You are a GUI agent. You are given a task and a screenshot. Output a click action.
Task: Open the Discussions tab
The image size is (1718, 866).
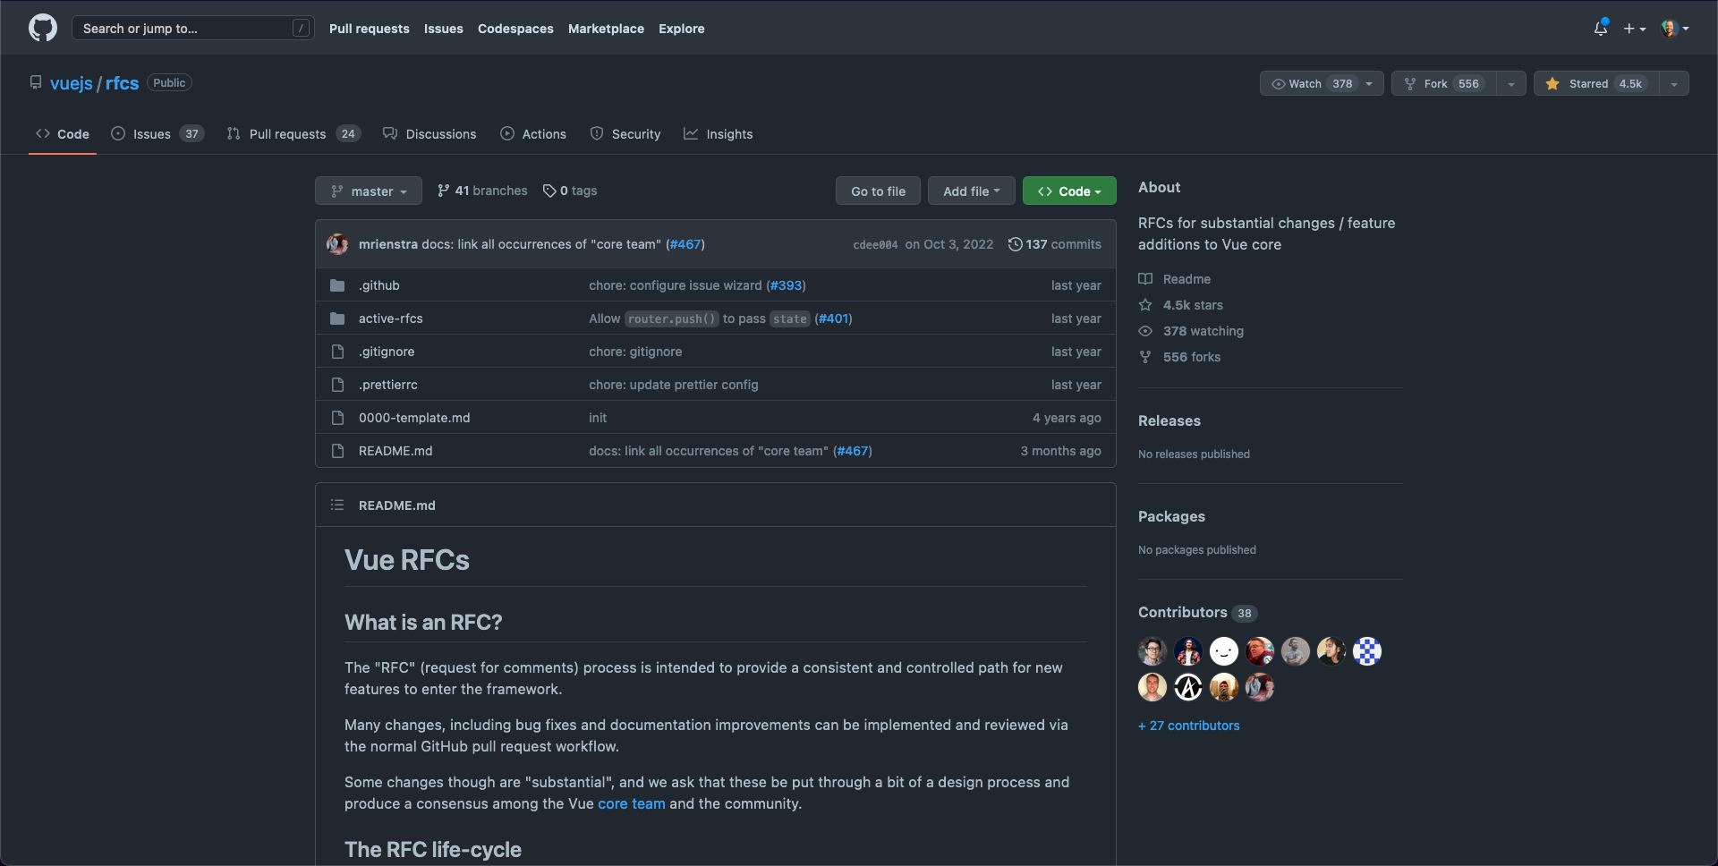(429, 134)
